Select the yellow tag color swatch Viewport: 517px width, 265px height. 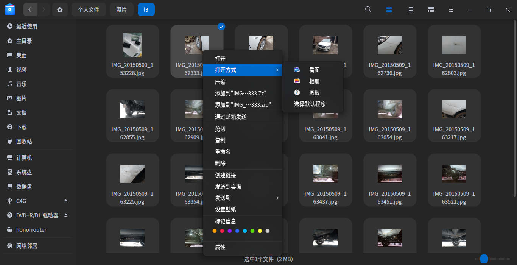pyautogui.click(x=260, y=231)
